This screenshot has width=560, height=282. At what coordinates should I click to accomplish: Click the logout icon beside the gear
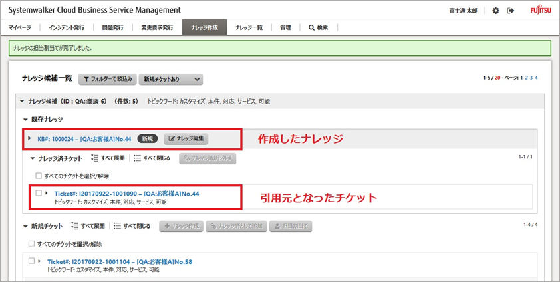coord(511,11)
